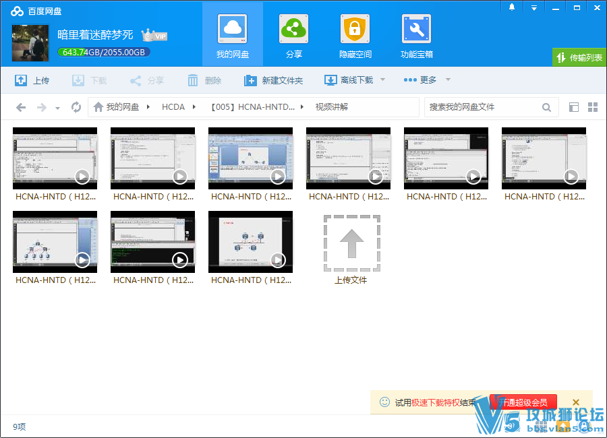Click the 上传文件 upload placeholder

click(x=351, y=249)
